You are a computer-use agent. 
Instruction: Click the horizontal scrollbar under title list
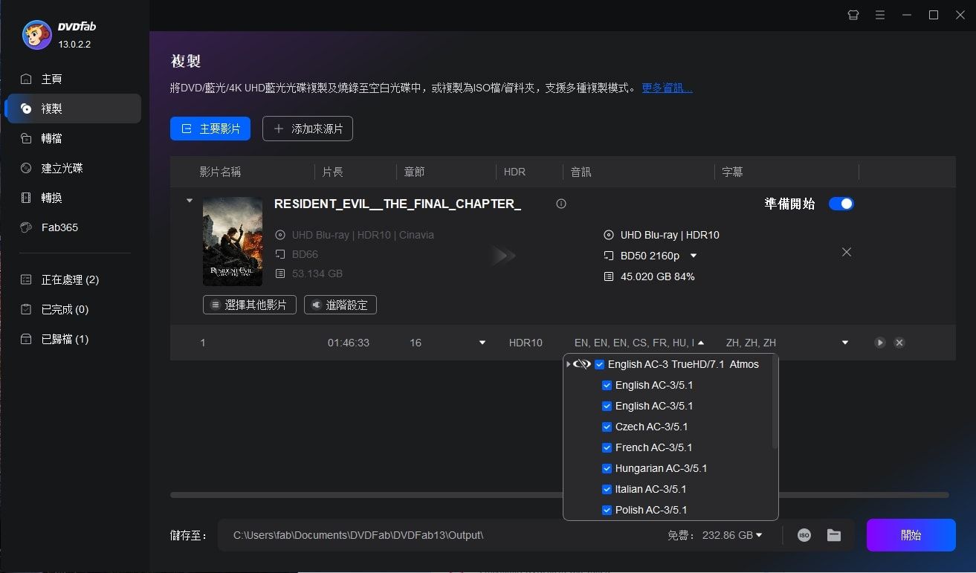tap(559, 495)
